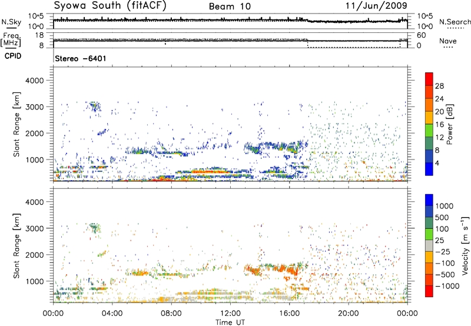Click the 'N.Sky' legend label

coord(11,22)
